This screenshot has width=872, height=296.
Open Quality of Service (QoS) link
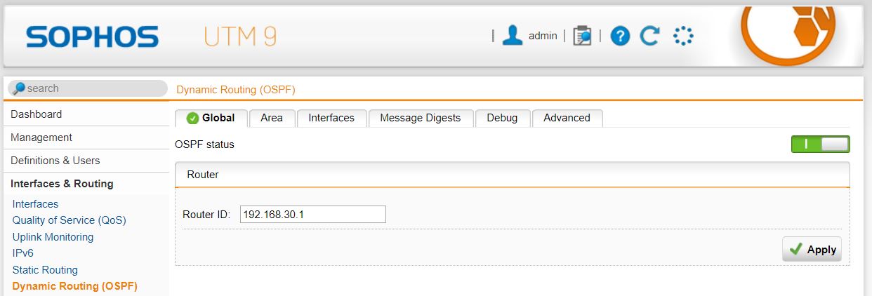pyautogui.click(x=70, y=220)
